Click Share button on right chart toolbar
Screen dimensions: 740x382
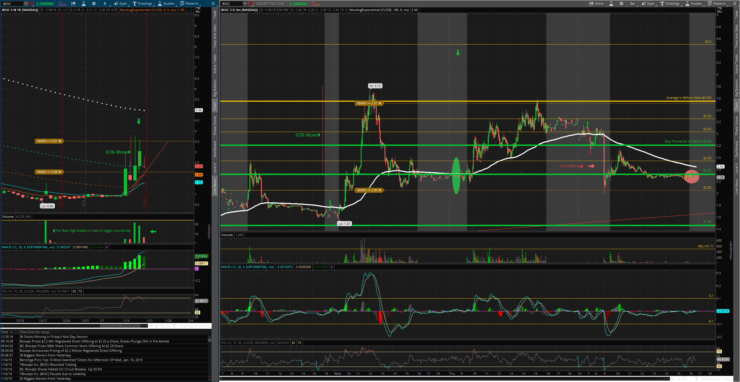(x=596, y=3)
